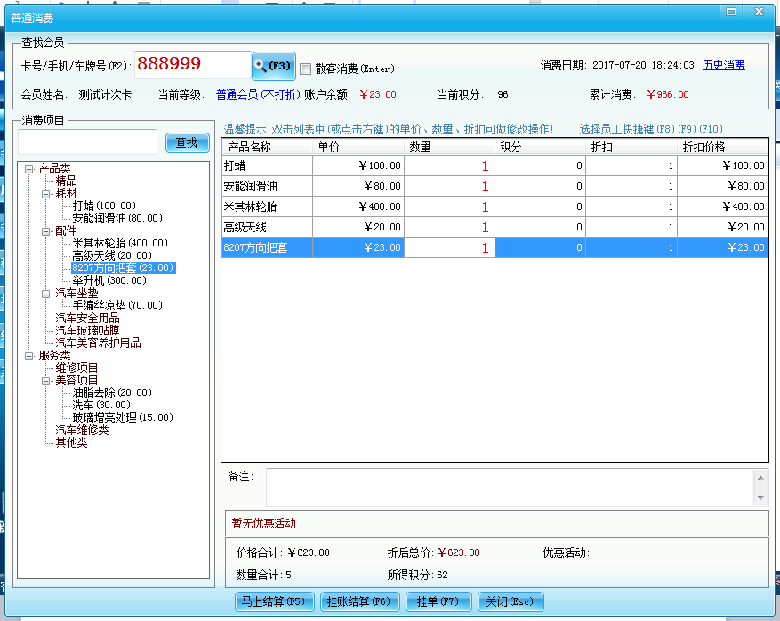Click 马上结算 (F5) button

point(275,602)
